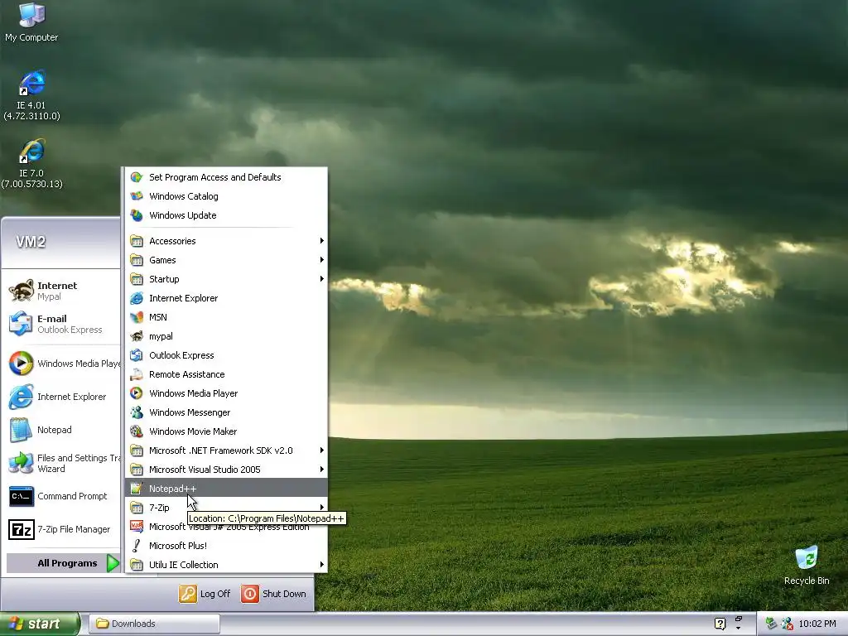Click the Start button
848x636 pixels.
pyautogui.click(x=40, y=624)
